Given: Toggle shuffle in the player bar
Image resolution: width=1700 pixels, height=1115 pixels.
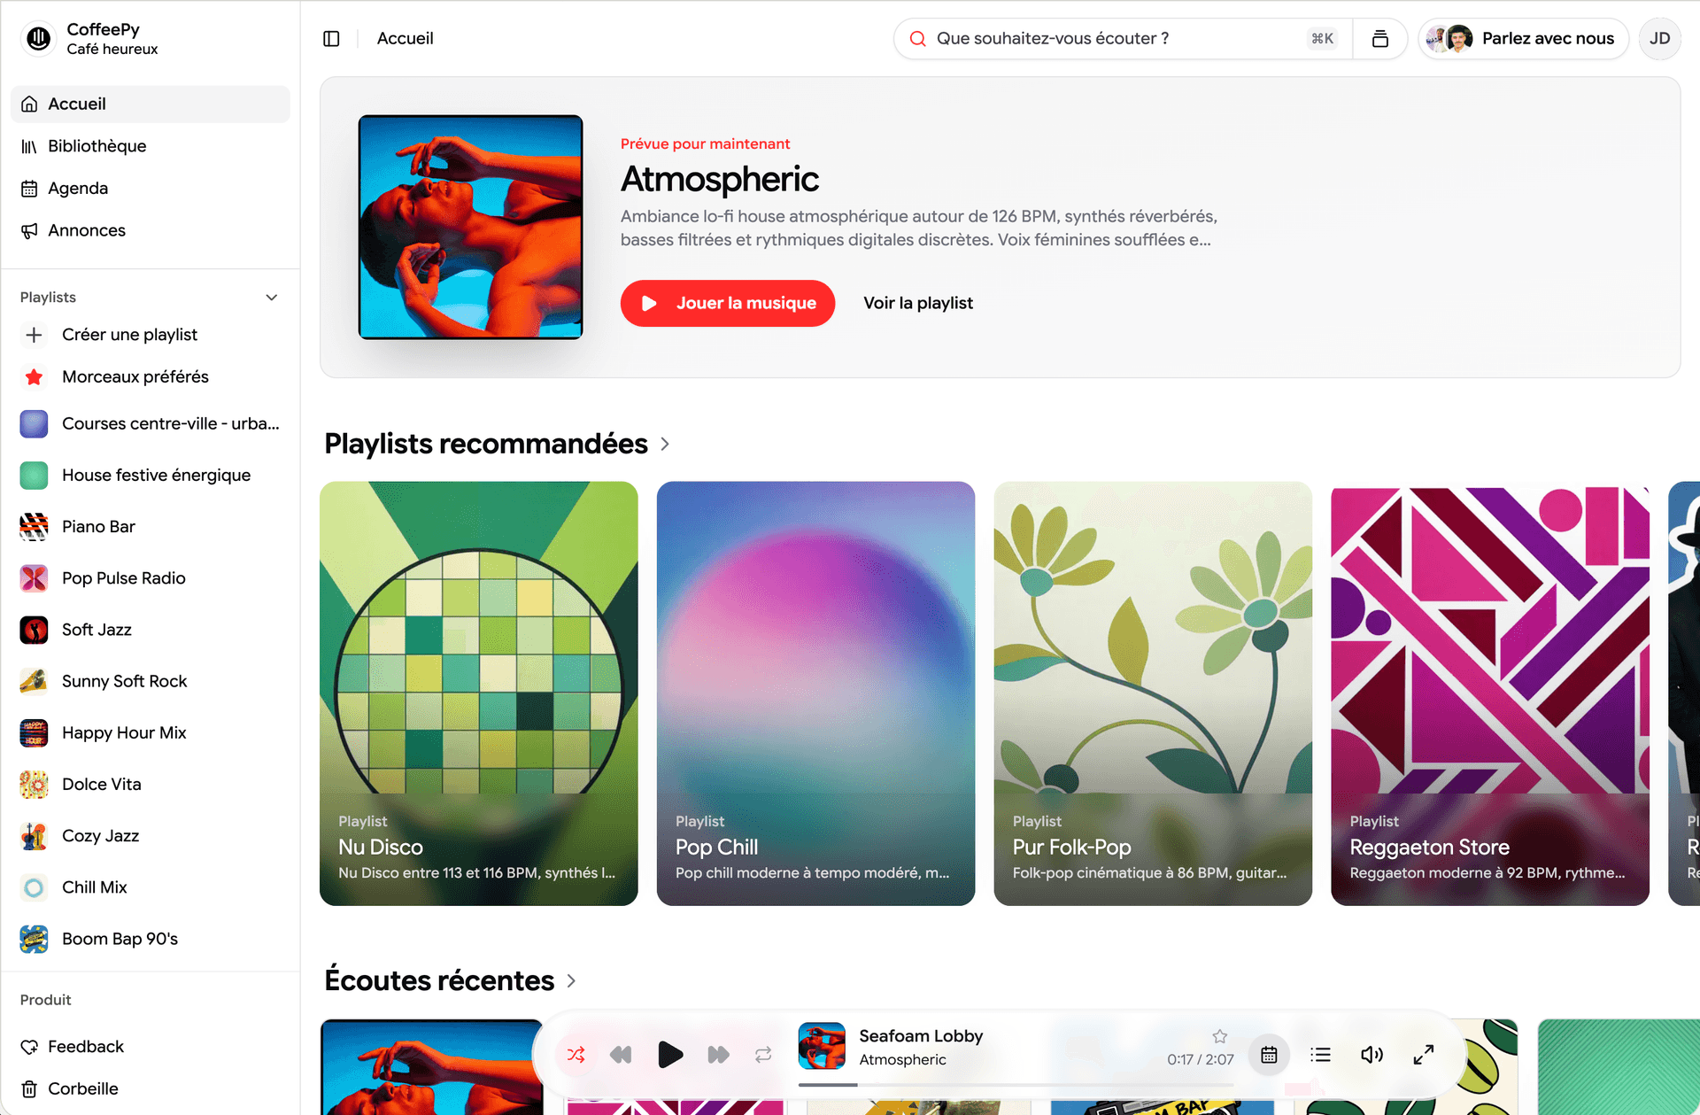Looking at the screenshot, I should point(576,1055).
